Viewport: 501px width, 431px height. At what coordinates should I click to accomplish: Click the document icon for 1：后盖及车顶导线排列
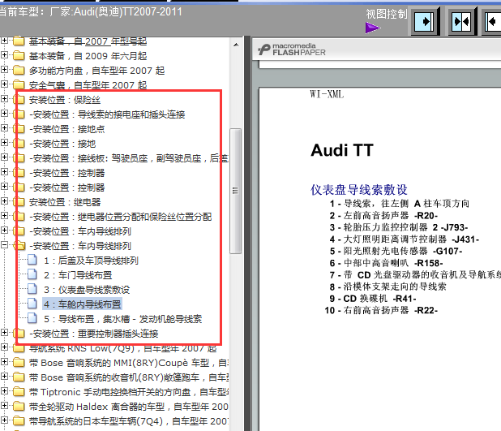[32, 260]
